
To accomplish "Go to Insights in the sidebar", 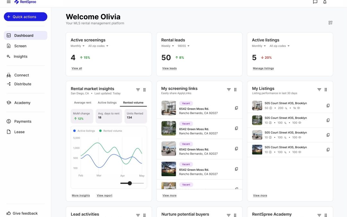I will pyautogui.click(x=20, y=57).
